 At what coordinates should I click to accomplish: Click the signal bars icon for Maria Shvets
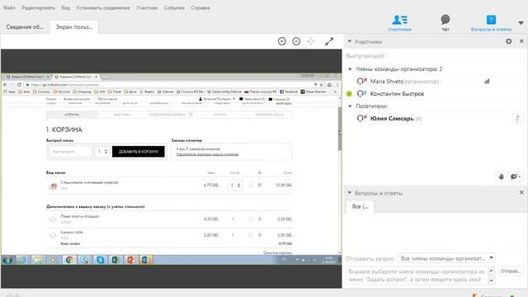point(487,81)
